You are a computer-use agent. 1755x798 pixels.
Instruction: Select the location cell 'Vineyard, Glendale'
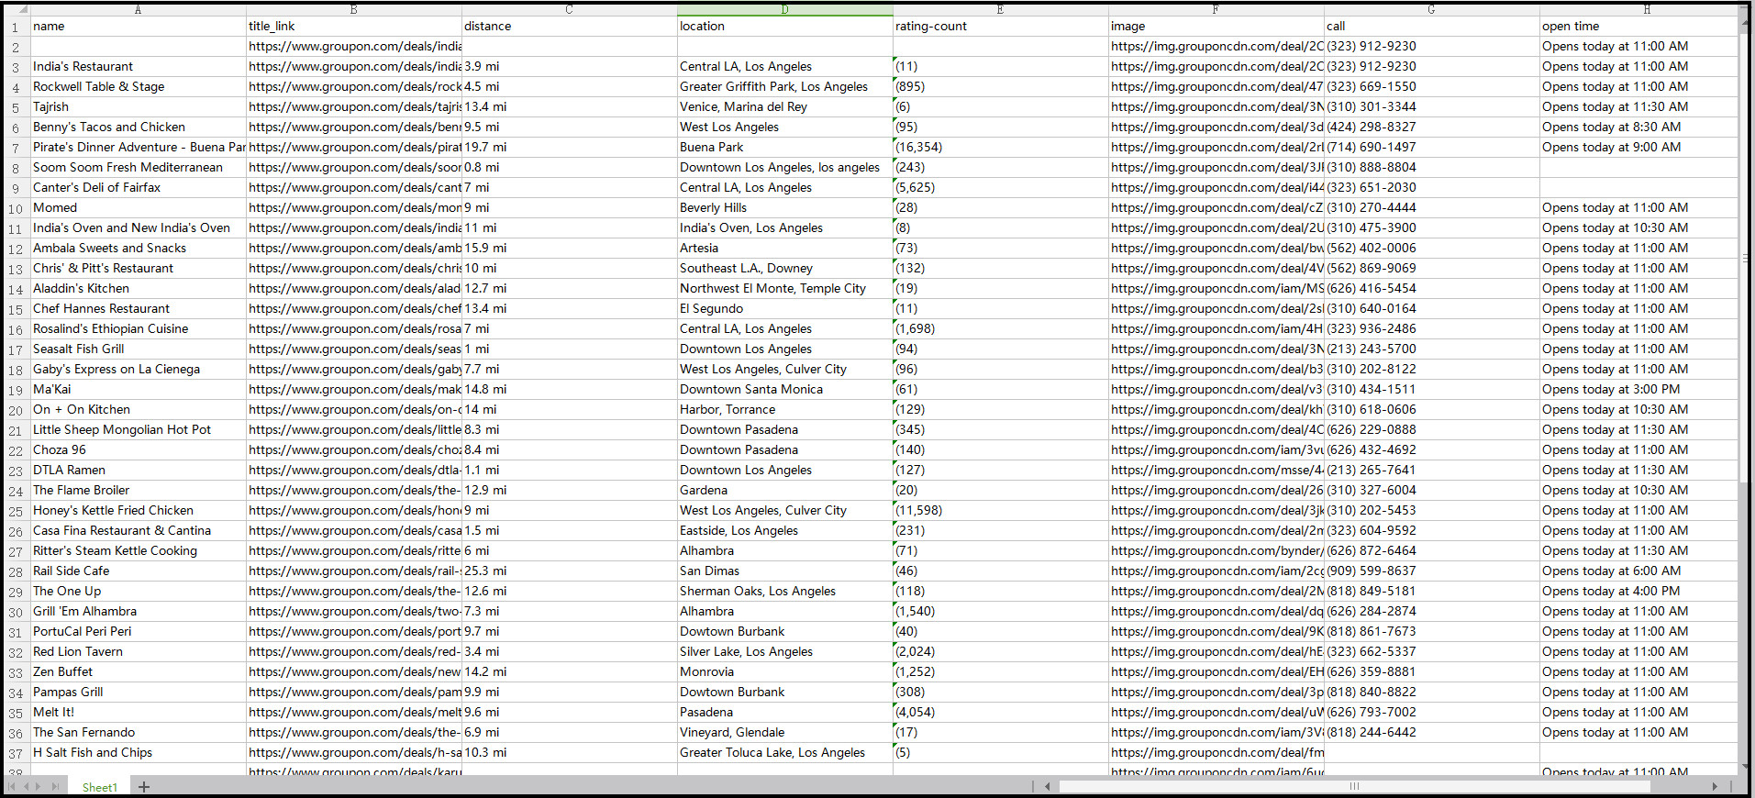coord(784,733)
